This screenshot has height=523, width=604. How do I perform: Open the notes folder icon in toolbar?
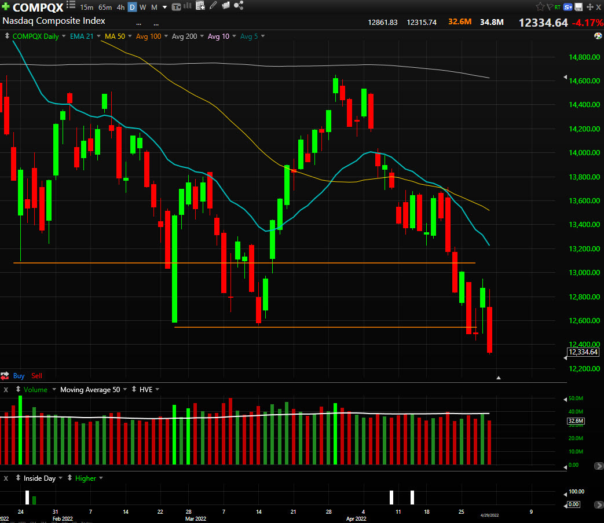pos(226,5)
